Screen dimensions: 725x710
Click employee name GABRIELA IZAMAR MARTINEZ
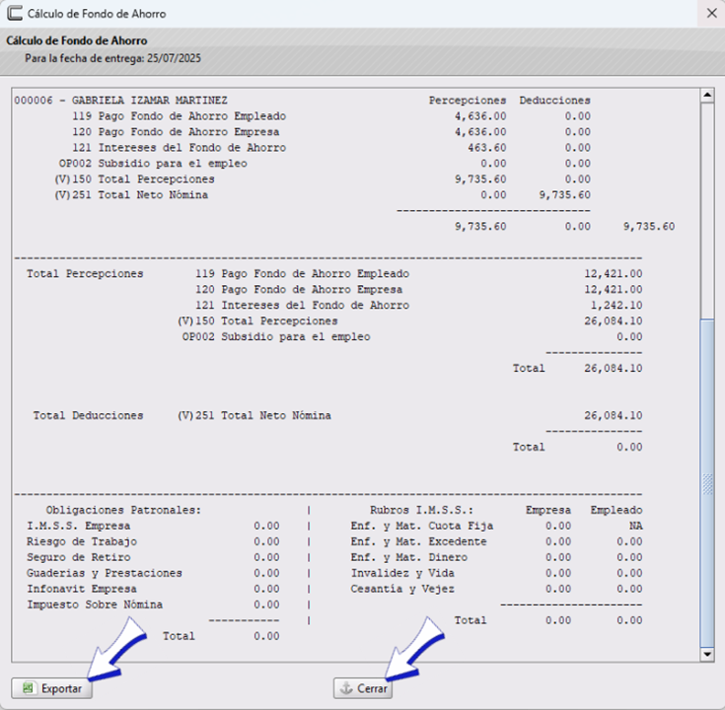tap(149, 101)
